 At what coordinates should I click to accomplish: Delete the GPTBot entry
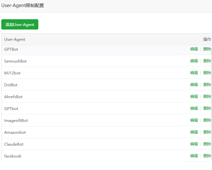[x=207, y=49]
